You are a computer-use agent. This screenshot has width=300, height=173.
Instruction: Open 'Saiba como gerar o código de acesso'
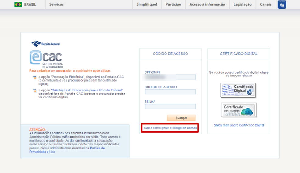[x=170, y=128]
